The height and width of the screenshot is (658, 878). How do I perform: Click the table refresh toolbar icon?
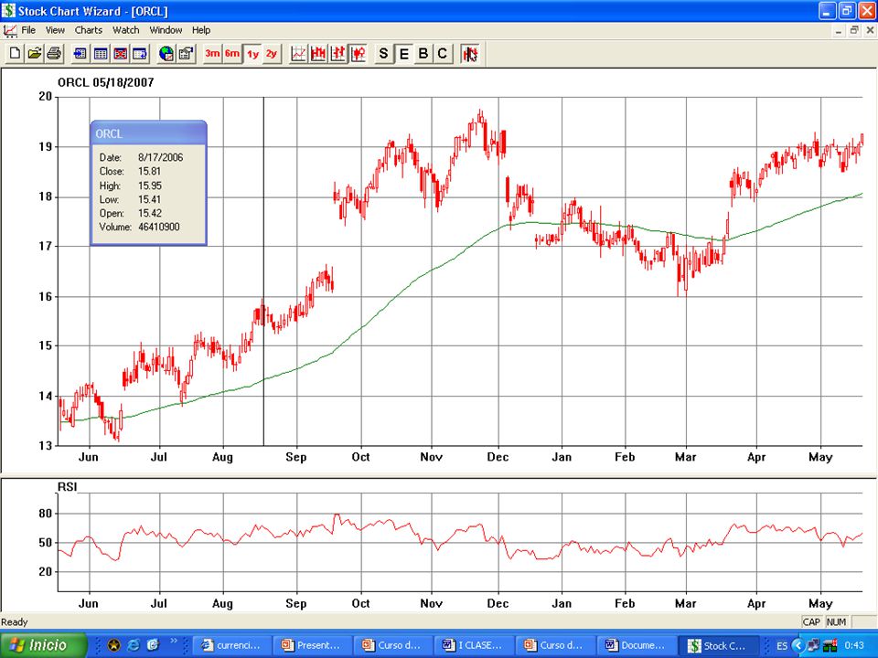point(139,54)
